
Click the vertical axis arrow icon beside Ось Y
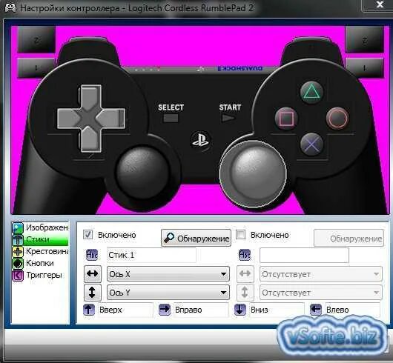(93, 292)
